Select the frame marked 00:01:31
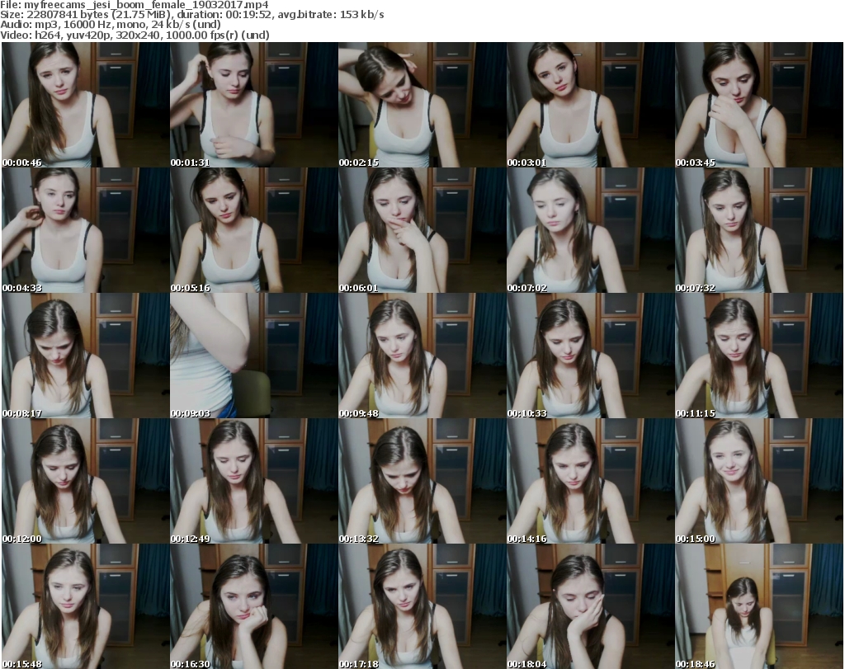Screen dimensions: 845x669 click(253, 105)
